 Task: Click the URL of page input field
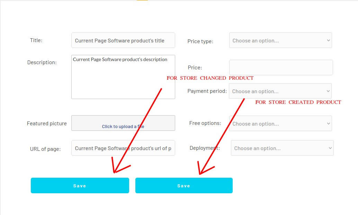(123, 148)
